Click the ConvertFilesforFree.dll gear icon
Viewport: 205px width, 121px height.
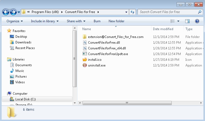pyautogui.click(x=85, y=42)
